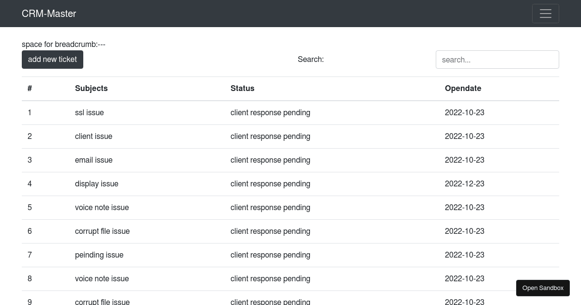Image resolution: width=581 pixels, height=305 pixels.
Task: Select the Opendate column header
Action: pos(463,89)
